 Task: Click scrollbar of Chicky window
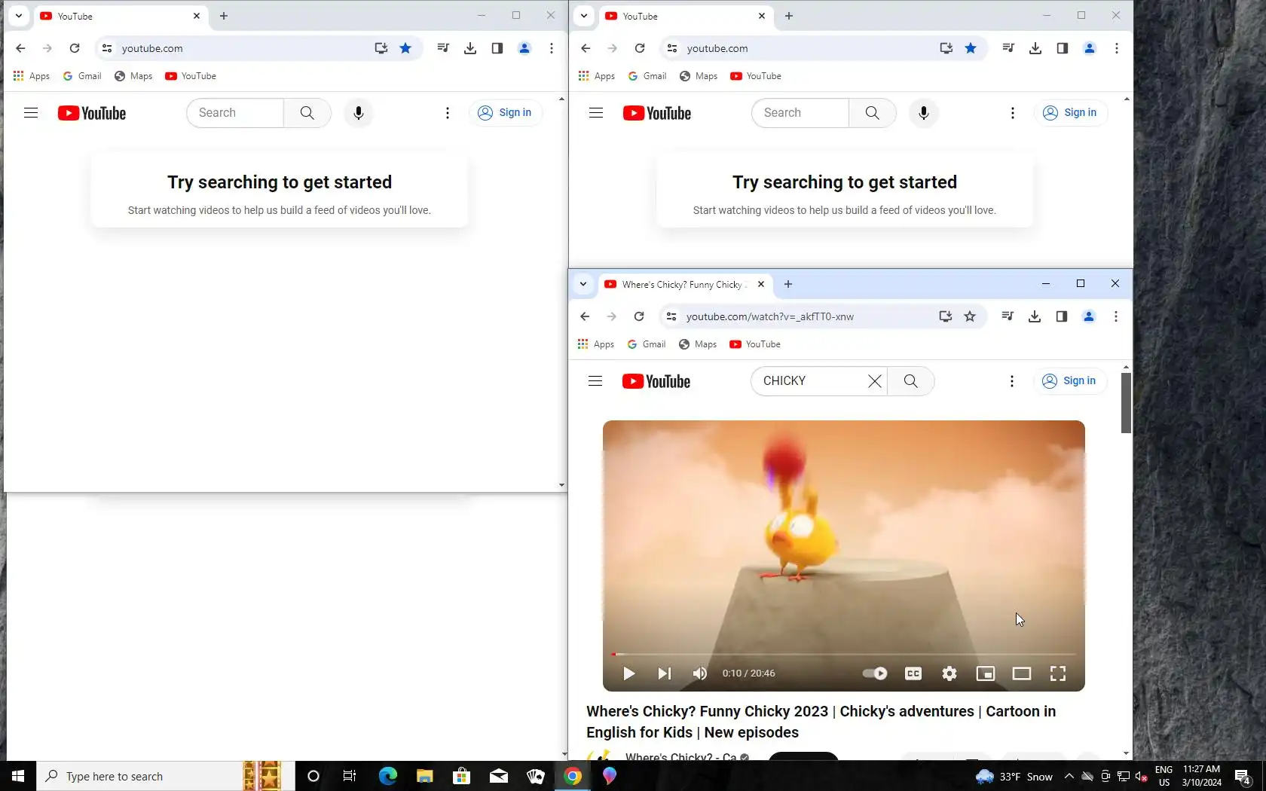point(1126,403)
